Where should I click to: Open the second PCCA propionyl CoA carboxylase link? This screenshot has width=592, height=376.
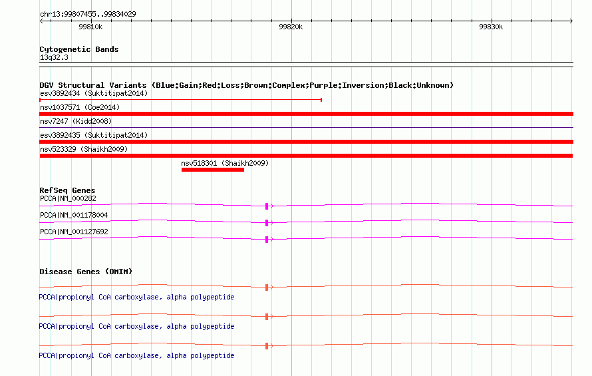(x=136, y=326)
